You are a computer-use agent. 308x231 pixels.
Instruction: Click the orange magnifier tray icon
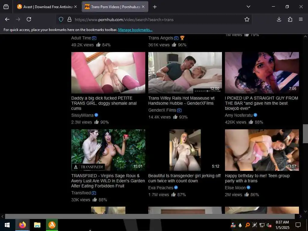point(248,225)
